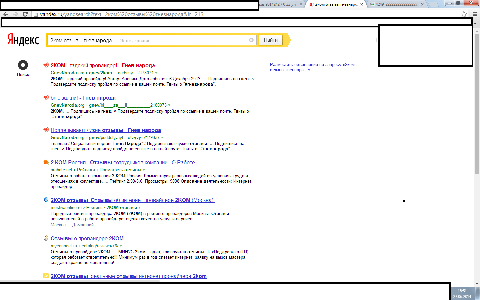Click the 'myconnect.ru' domain link
The height and width of the screenshot is (300, 480).
[x=64, y=246]
